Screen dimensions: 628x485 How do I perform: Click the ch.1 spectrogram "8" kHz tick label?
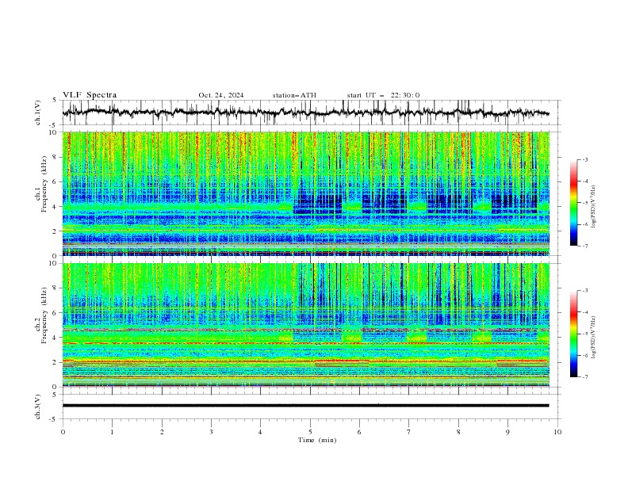point(56,157)
